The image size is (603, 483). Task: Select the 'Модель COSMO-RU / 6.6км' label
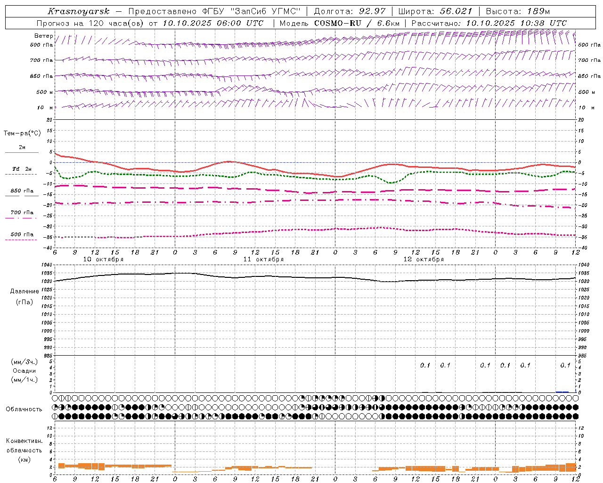tap(340, 23)
